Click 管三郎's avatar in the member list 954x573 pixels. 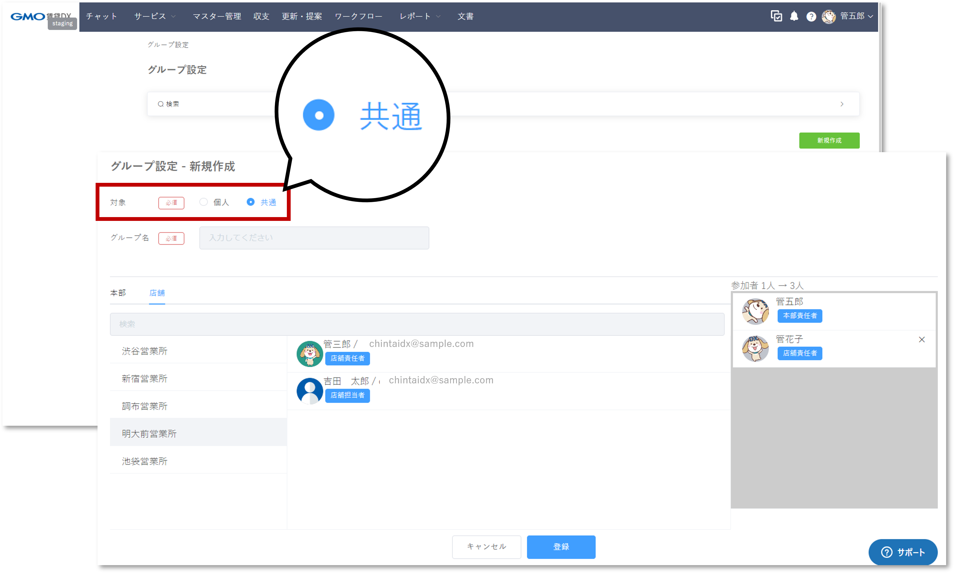click(x=309, y=353)
